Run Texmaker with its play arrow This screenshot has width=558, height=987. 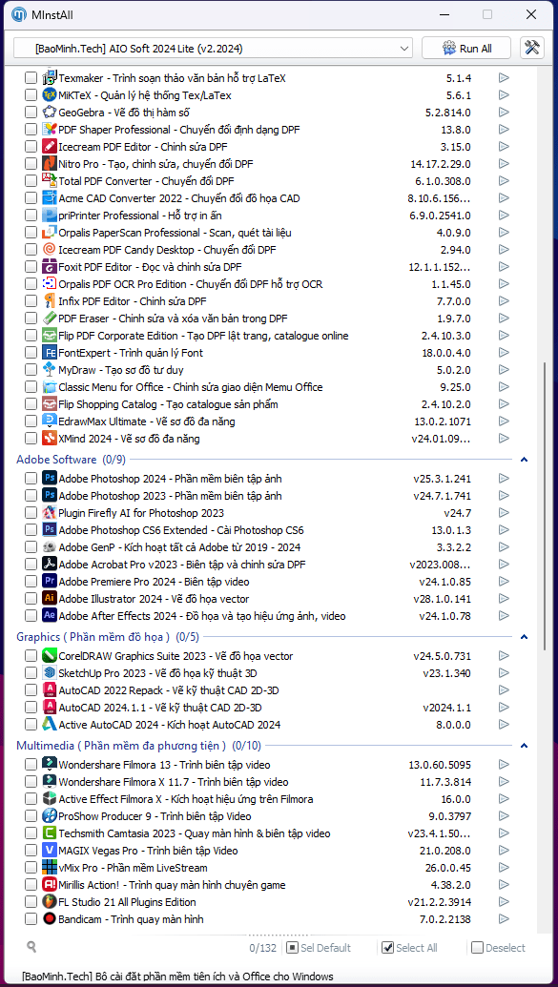coord(504,78)
